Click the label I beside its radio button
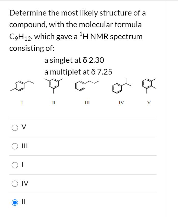The height and width of the screenshot is (217, 178). click(x=22, y=165)
